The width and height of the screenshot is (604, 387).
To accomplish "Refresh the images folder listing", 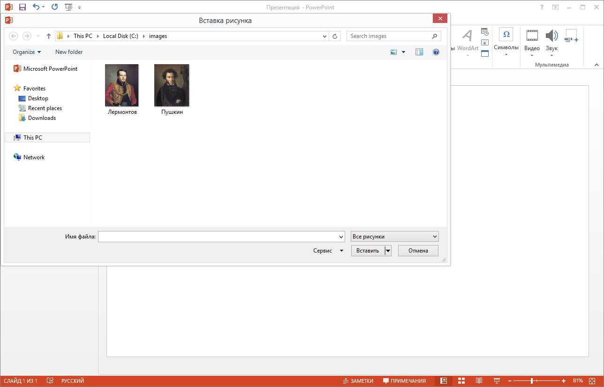I will click(335, 36).
